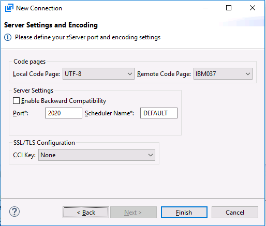The width and height of the screenshot is (266, 226).
Task: Select the Scheduler Name input field
Action: coord(159,113)
